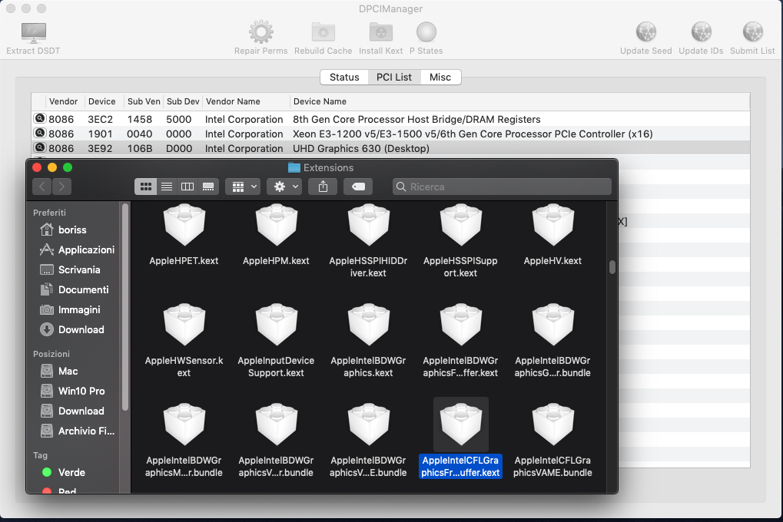Select AppleIntelBDWGraphicsG...r.bundle file
Viewport: 783px width, 522px height.
552,339
